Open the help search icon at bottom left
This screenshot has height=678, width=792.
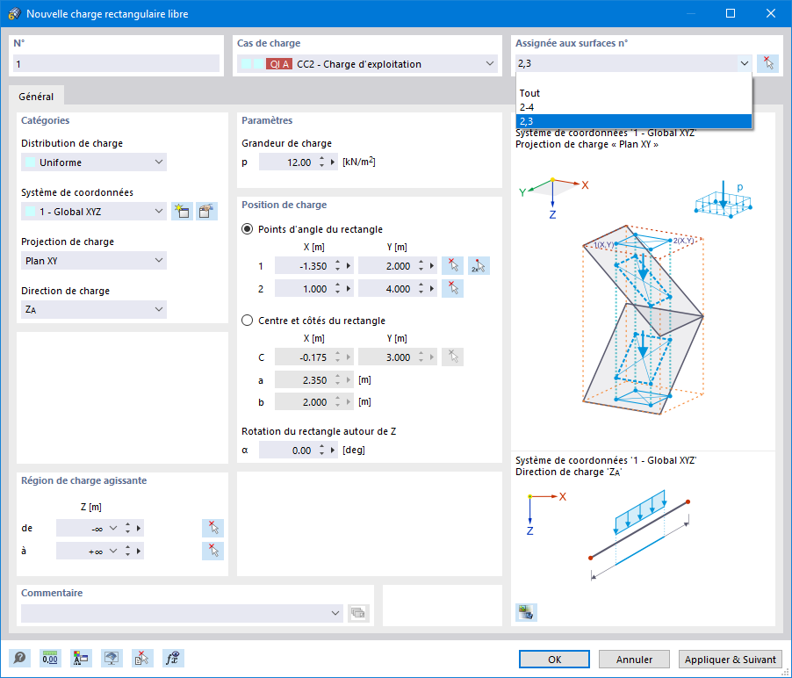(19, 659)
